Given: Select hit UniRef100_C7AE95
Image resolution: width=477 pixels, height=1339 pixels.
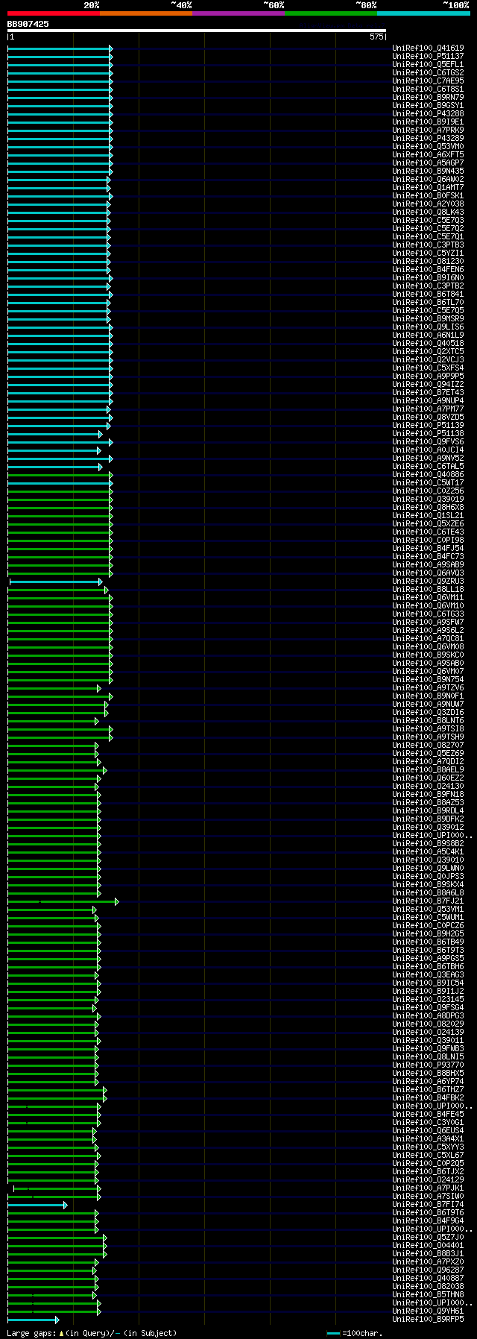Looking at the screenshot, I should pos(428,81).
